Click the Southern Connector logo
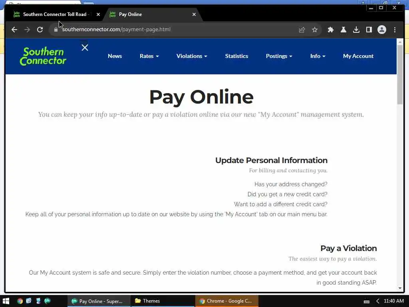This screenshot has height=307, width=409. (43, 56)
